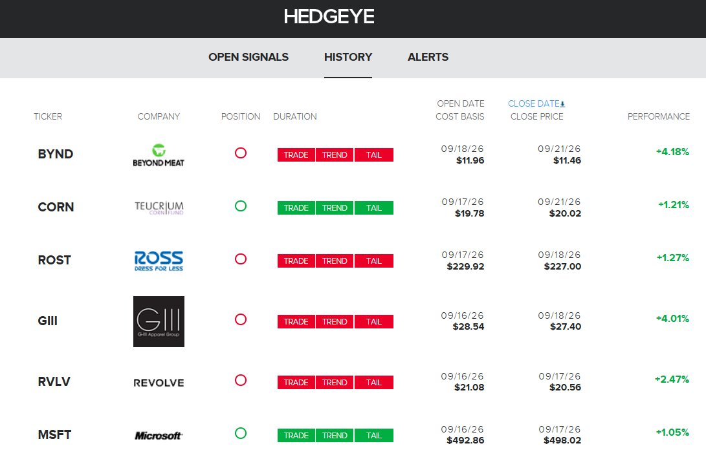Click the $20.02 close price value

pyautogui.click(x=565, y=214)
